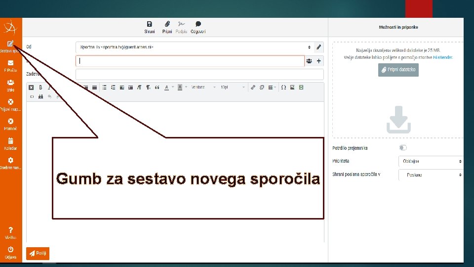Click Odjava logout icon

10,249
